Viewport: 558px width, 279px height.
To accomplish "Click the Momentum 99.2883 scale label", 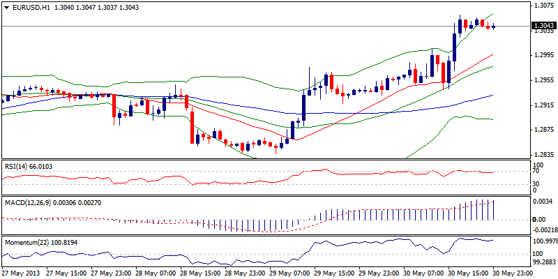I will (x=544, y=264).
